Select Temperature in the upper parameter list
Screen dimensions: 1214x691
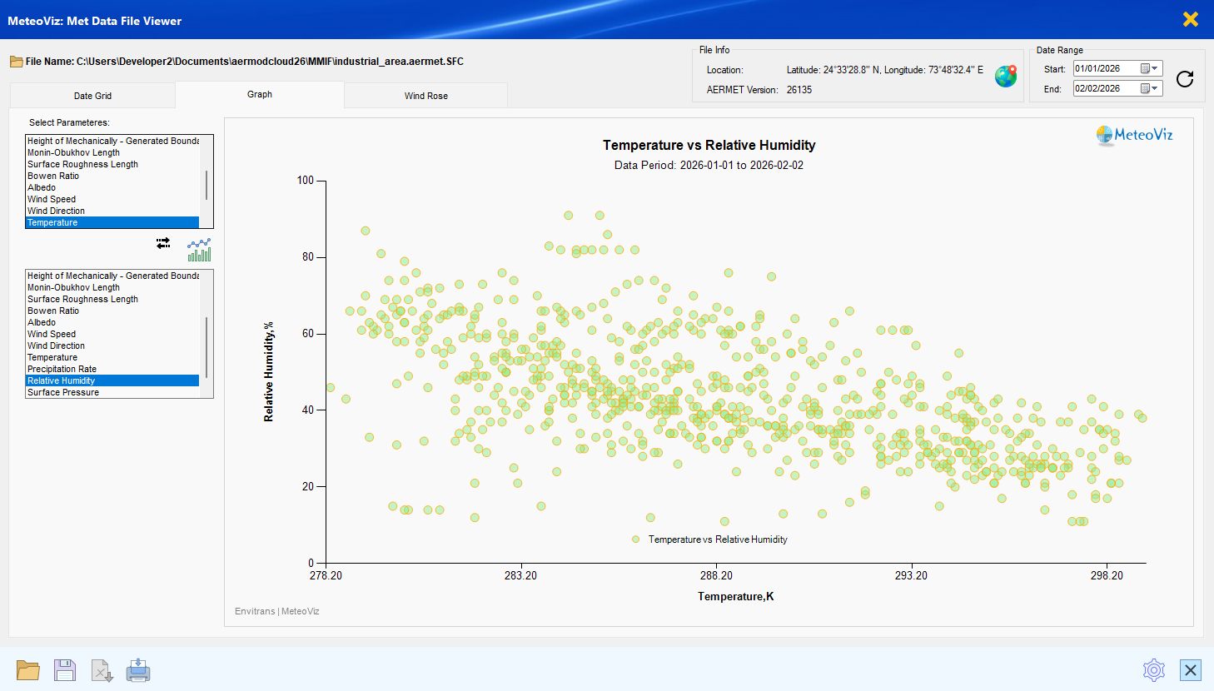[112, 222]
